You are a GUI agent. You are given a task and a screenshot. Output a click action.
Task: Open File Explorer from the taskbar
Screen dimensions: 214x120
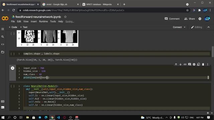pyautogui.click(x=27, y=117)
